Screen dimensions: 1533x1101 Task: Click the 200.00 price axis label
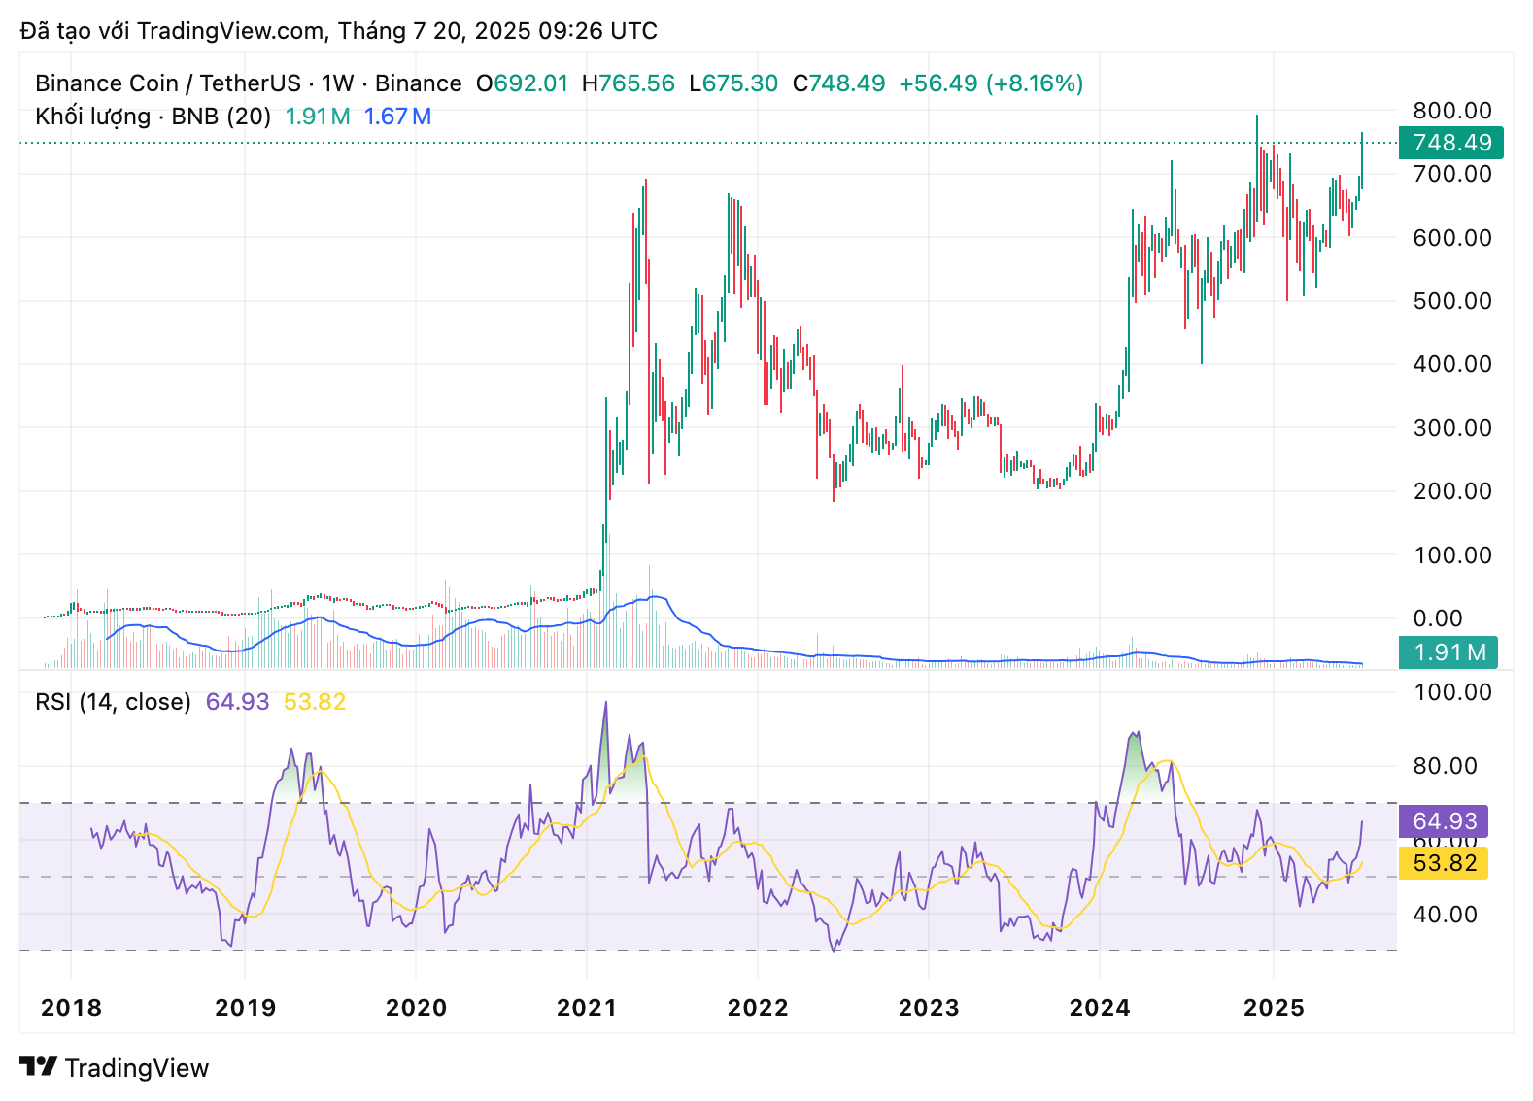[1452, 491]
